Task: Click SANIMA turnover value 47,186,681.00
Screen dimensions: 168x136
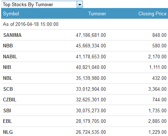Action: point(91,35)
